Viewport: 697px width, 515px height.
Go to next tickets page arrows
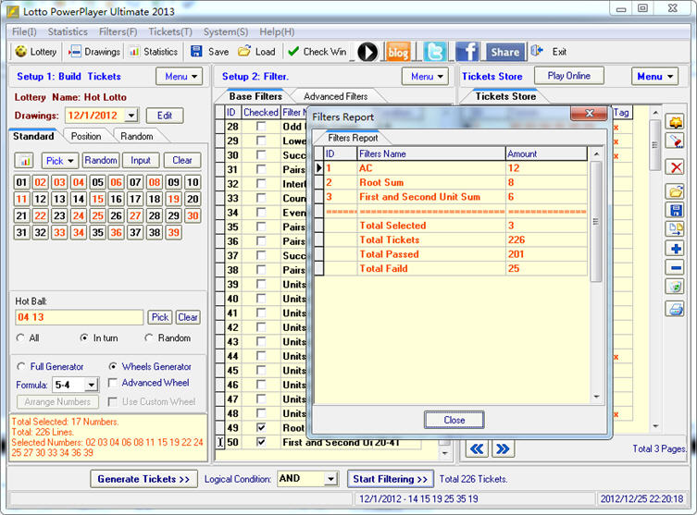(503, 448)
